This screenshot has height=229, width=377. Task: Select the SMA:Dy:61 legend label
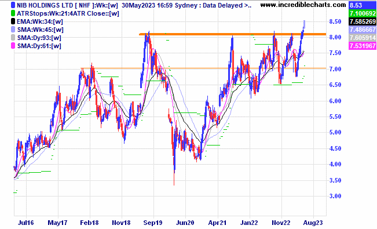(x=39, y=46)
